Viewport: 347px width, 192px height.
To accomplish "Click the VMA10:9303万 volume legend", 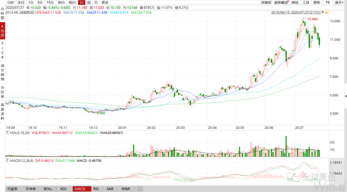I will 86,133.
